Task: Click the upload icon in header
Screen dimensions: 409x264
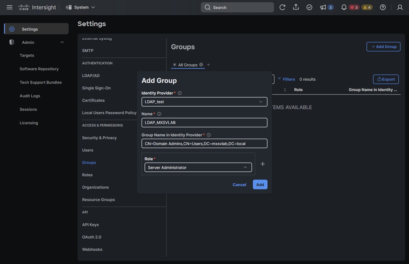Action: coord(296,7)
